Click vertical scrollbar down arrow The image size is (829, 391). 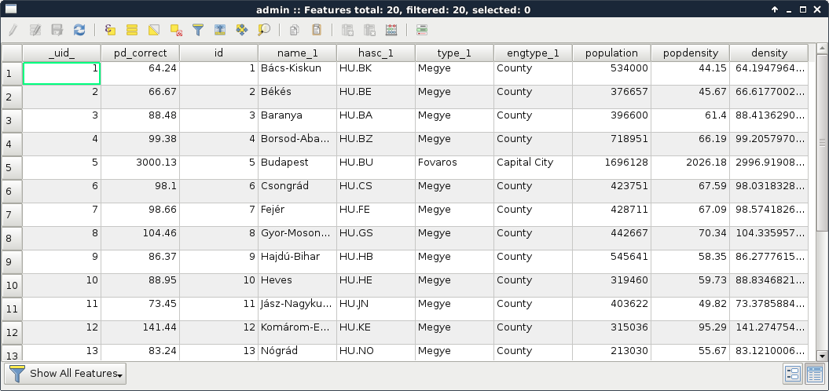point(822,356)
